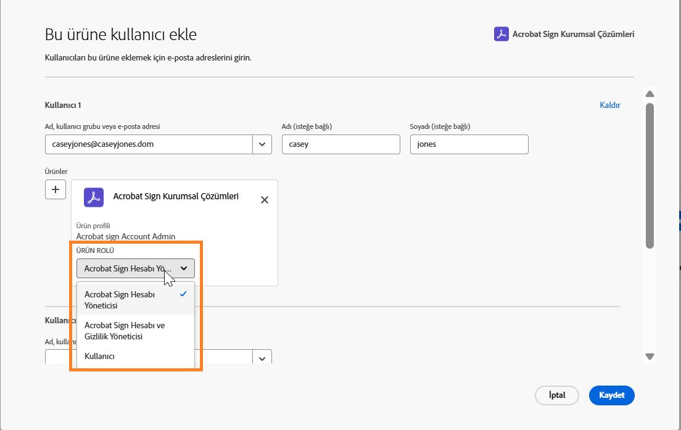This screenshot has width=681, height=430.
Task: Remove the Acrobat Sign product card with X
Action: [x=265, y=200]
